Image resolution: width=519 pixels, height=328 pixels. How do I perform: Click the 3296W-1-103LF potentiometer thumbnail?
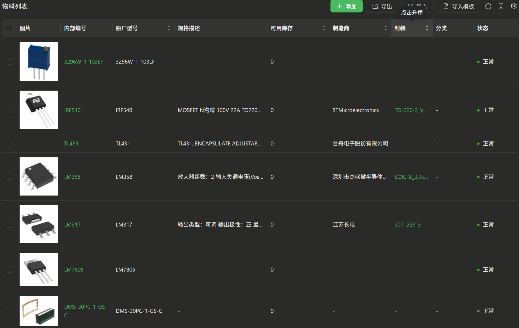tap(39, 61)
